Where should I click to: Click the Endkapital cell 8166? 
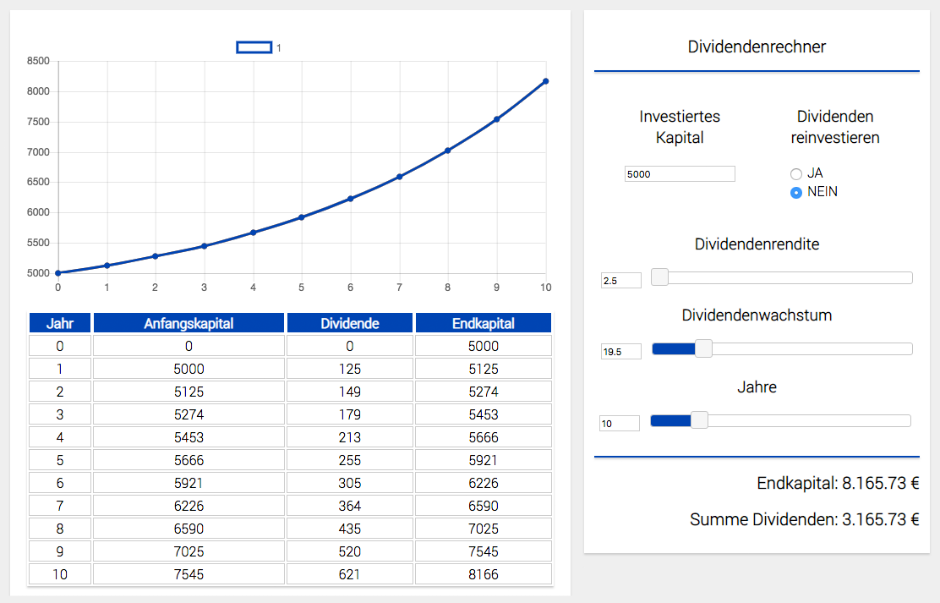coord(484,574)
